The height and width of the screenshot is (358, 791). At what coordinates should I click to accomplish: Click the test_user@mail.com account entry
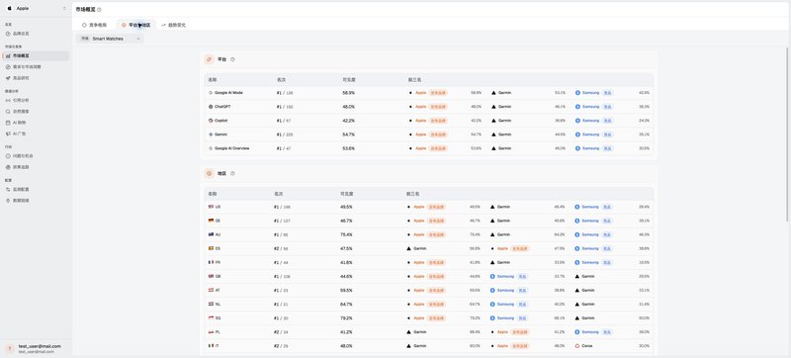point(36,348)
